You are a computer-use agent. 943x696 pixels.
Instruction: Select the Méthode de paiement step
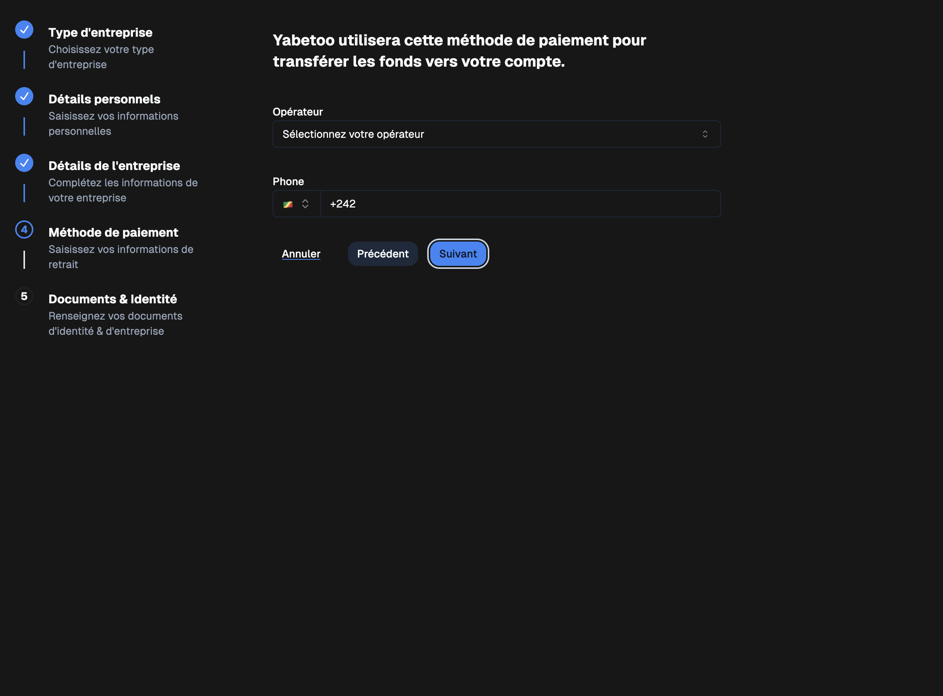click(x=113, y=232)
